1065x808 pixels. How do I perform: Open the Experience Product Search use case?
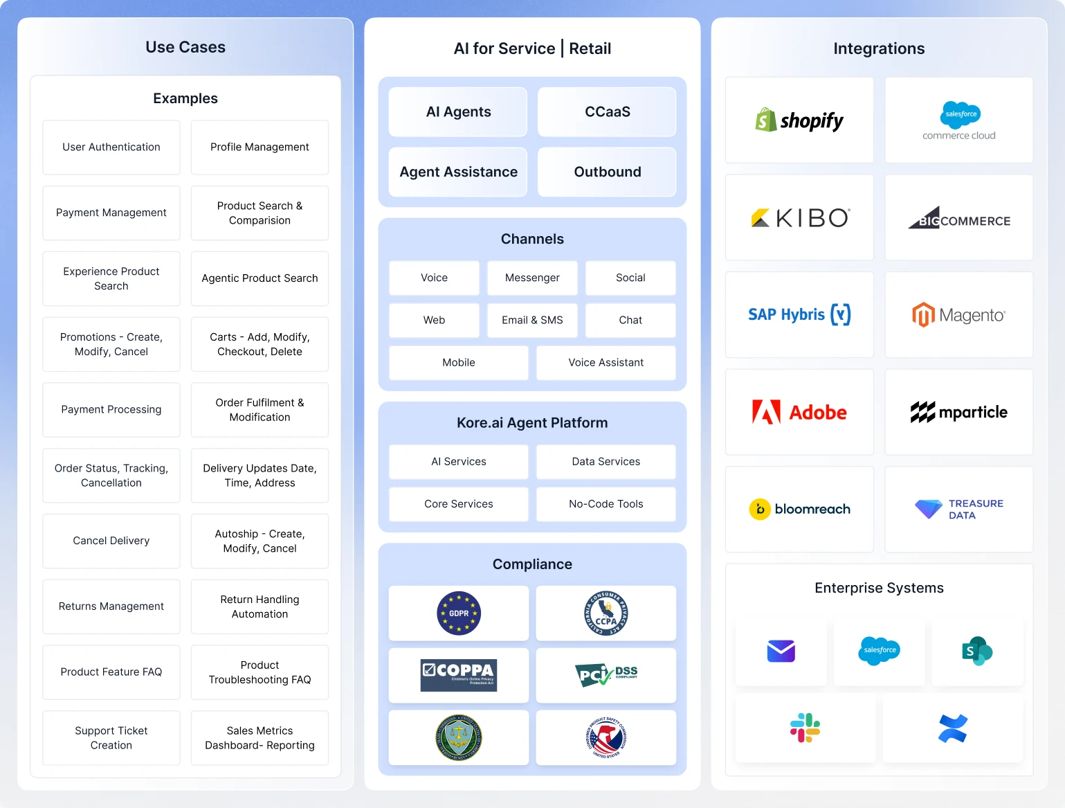point(111,278)
